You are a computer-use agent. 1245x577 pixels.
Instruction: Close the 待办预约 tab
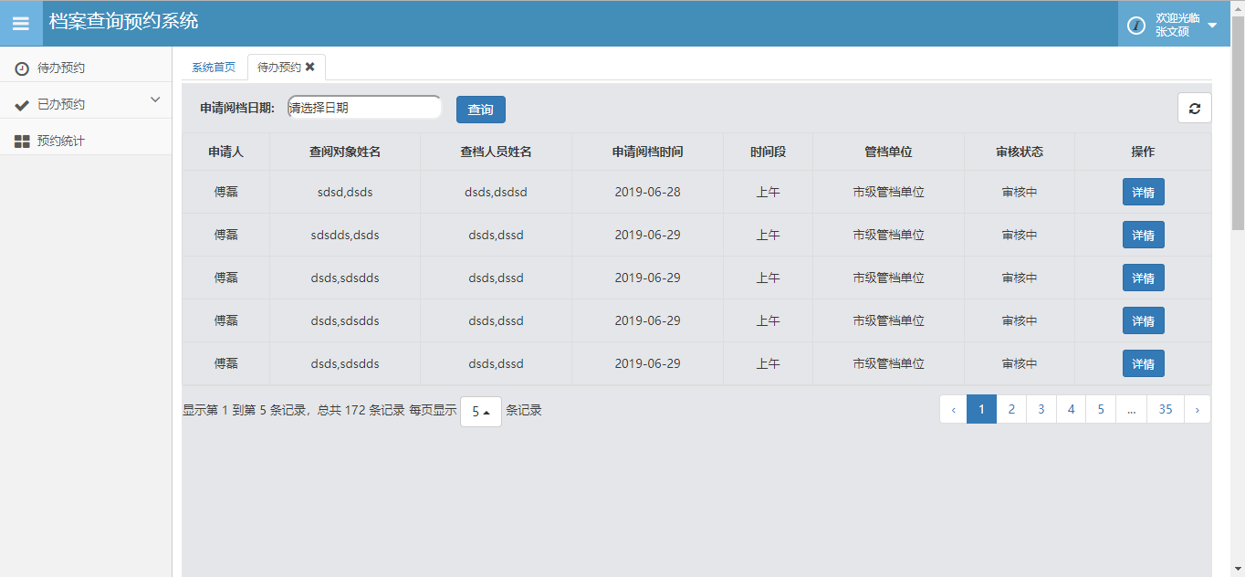pyautogui.click(x=310, y=67)
